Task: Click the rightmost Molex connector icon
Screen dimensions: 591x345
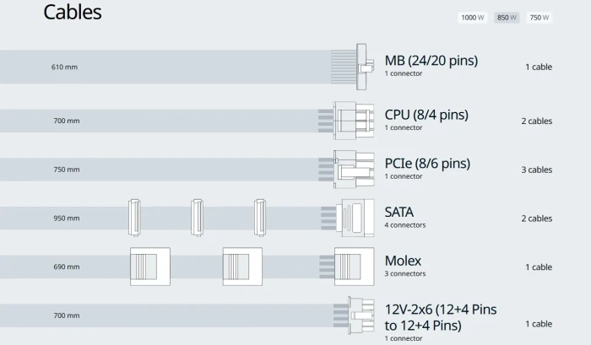Action: coord(354,267)
